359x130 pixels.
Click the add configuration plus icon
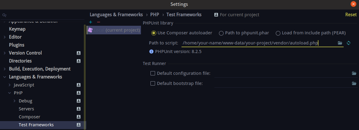(x=91, y=22)
